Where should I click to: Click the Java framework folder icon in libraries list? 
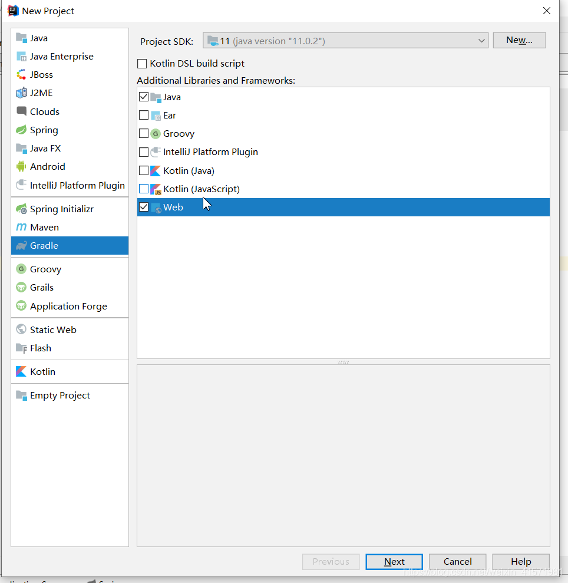pyautogui.click(x=156, y=97)
